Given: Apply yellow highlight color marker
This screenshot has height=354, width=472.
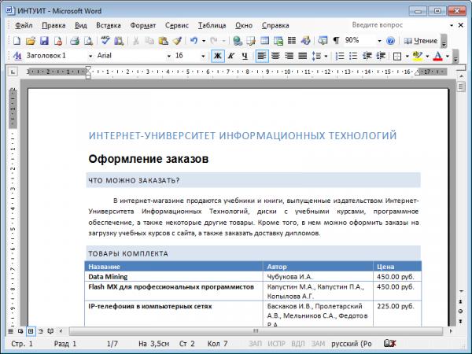Looking at the screenshot, I should click(x=418, y=56).
